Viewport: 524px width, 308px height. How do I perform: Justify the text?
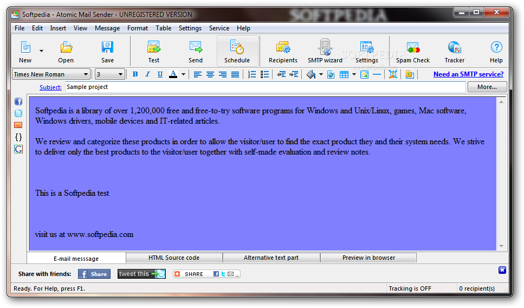[235, 74]
